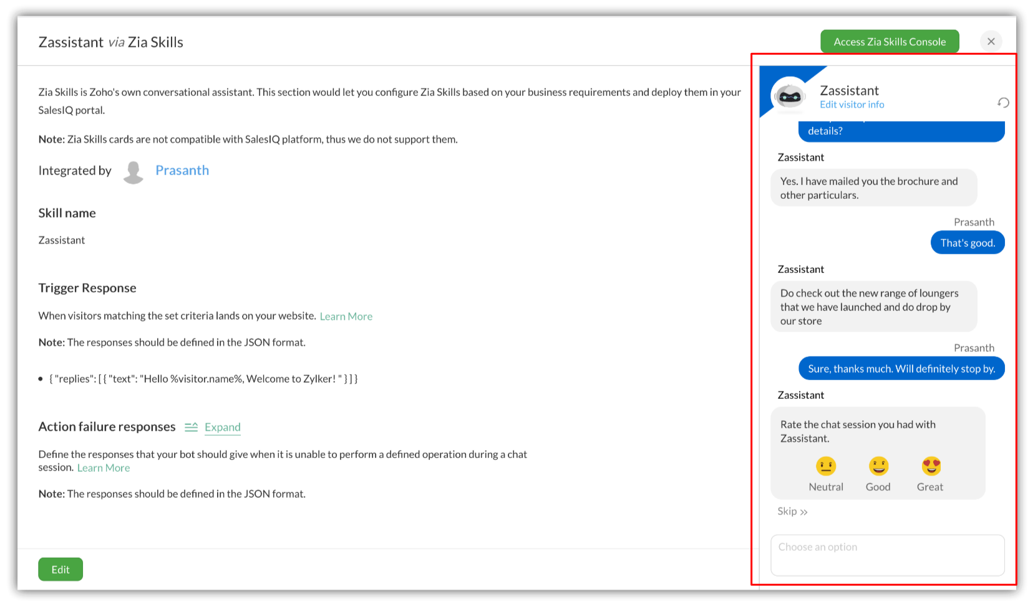Select the Good emoji rating
Screen dimensions: 1033x607
click(878, 466)
